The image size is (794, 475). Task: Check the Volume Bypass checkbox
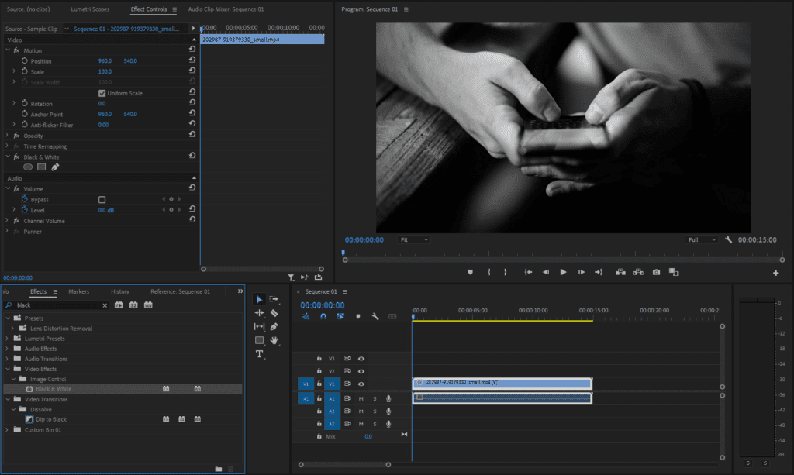(x=102, y=199)
